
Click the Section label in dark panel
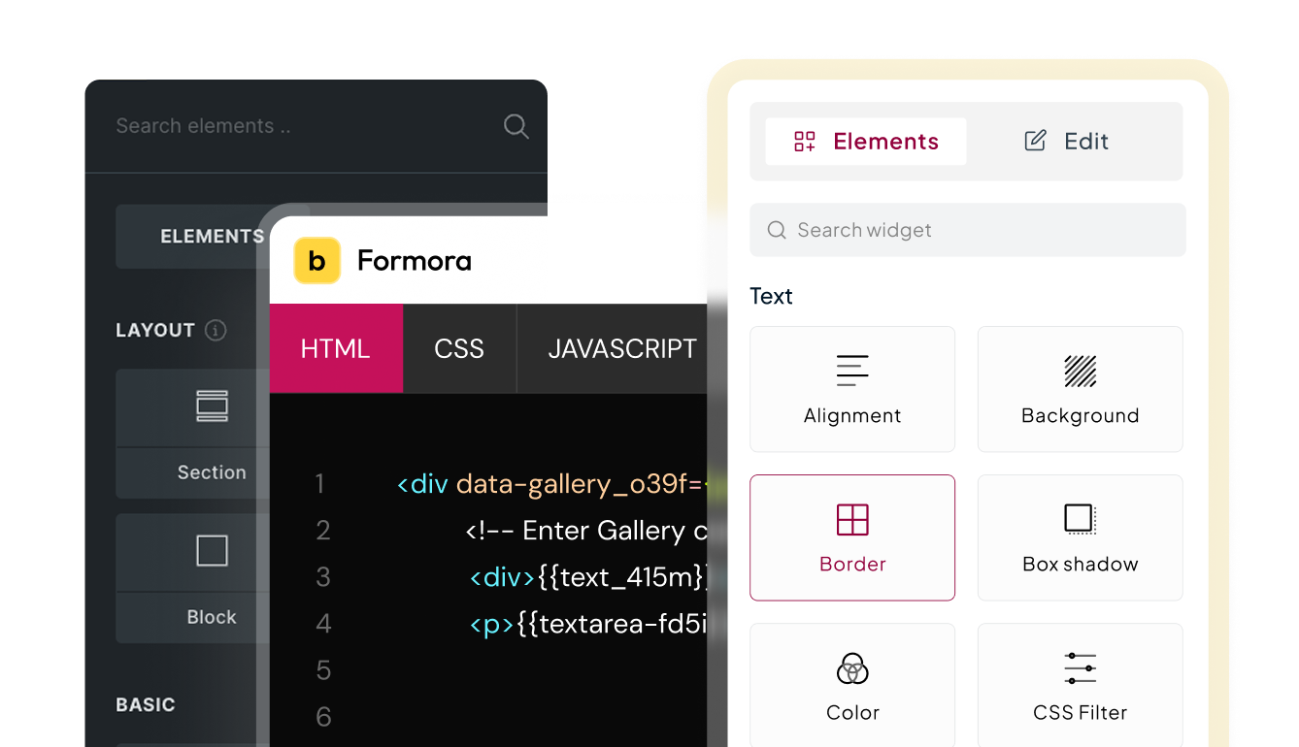(x=212, y=472)
